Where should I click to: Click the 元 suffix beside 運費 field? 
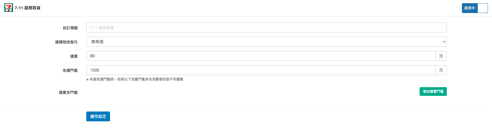point(441,56)
